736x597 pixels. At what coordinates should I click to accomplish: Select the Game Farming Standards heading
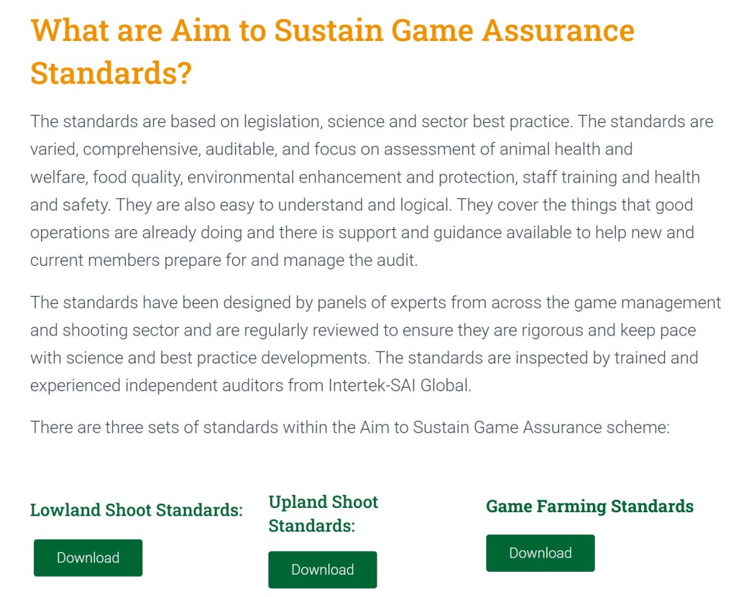point(589,506)
